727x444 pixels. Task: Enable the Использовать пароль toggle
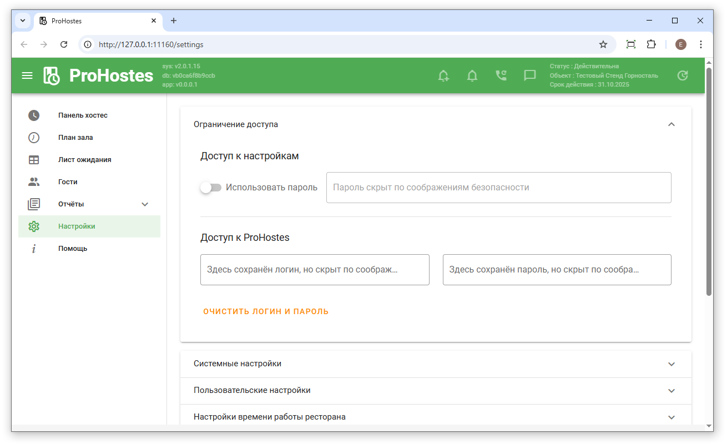(211, 188)
